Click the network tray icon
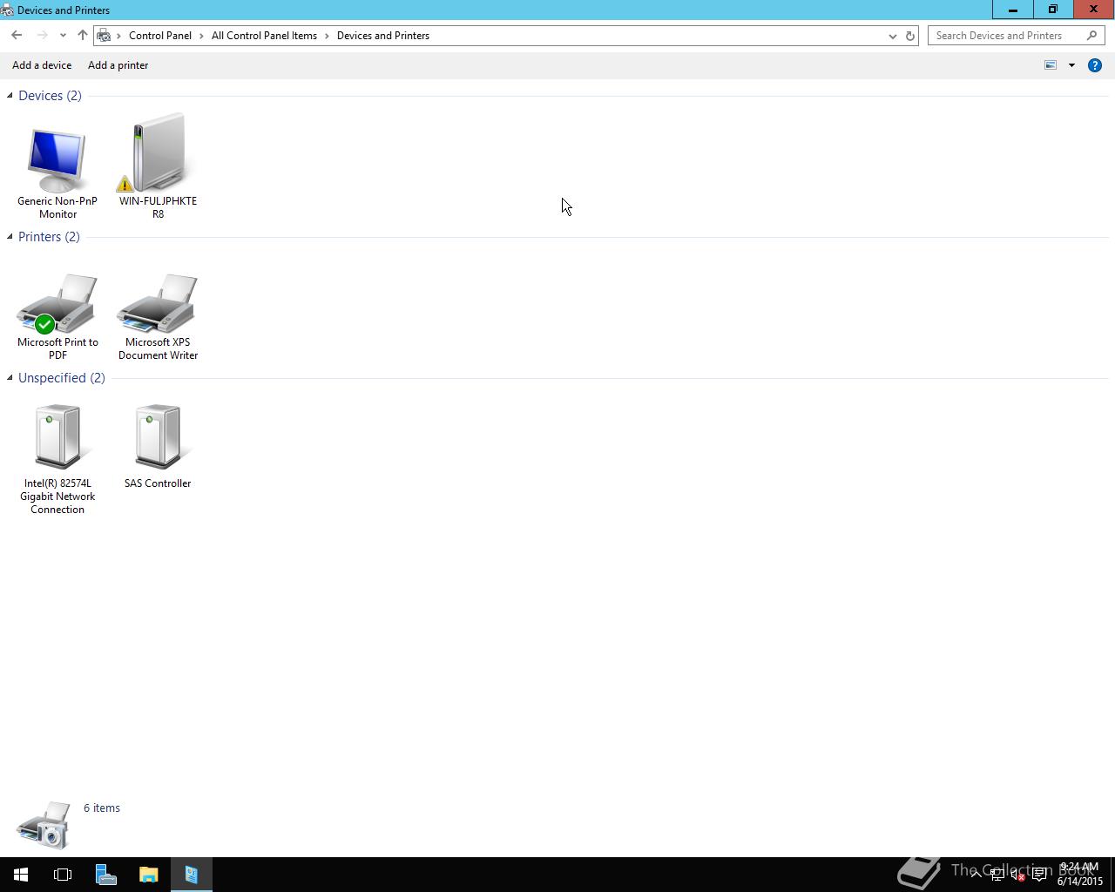This screenshot has width=1115, height=892. (997, 875)
